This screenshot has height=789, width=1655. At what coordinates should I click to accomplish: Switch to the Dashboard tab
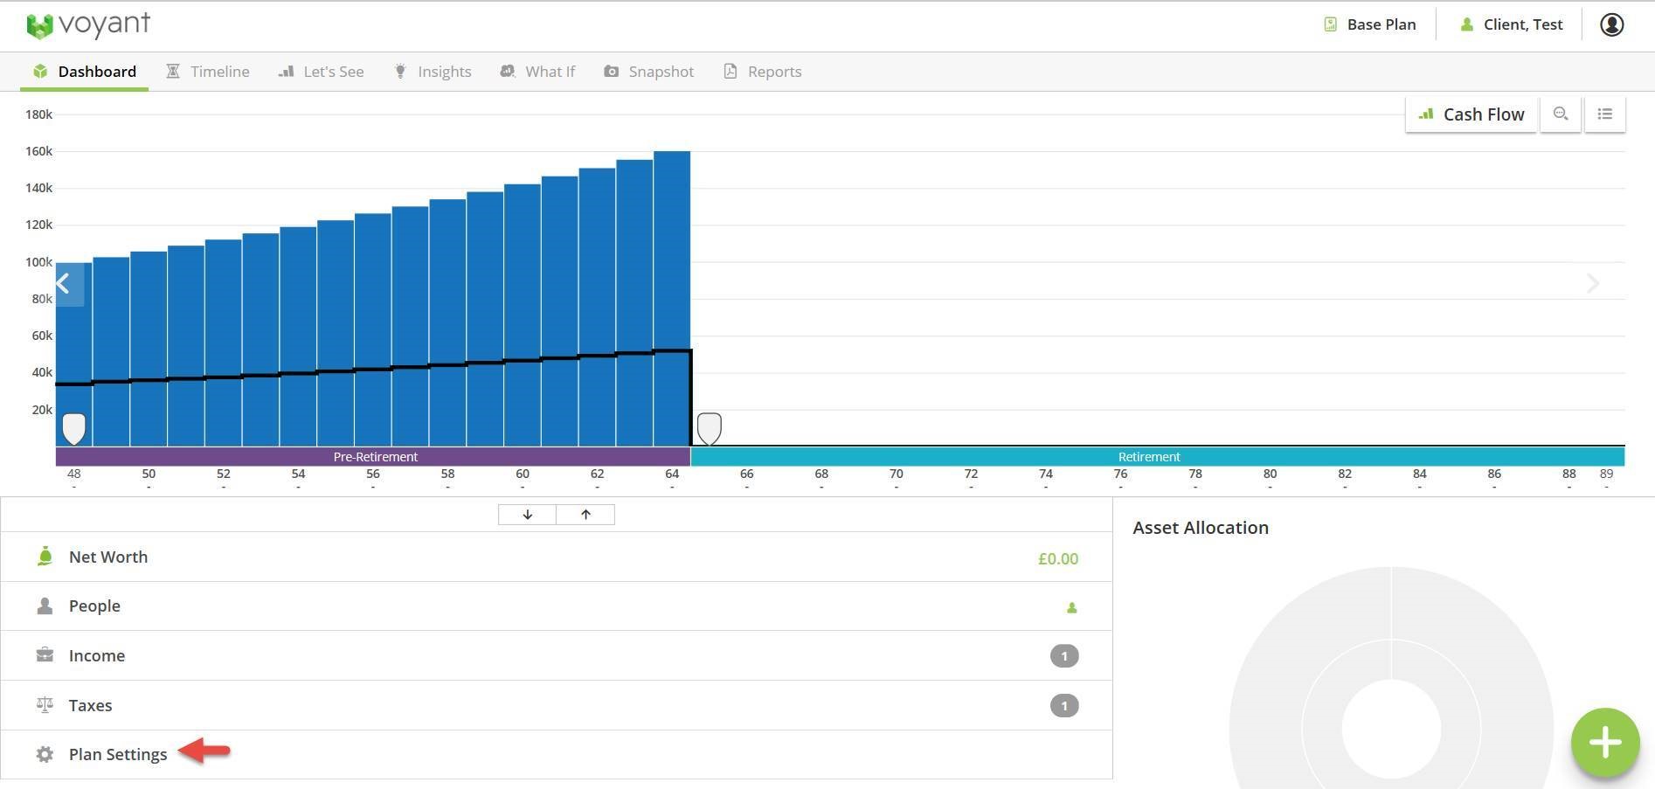pyautogui.click(x=85, y=72)
